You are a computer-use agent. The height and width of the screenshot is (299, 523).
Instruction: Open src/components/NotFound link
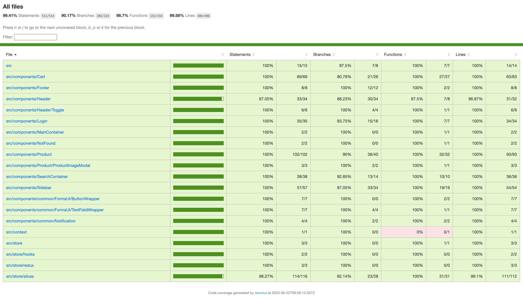point(31,143)
